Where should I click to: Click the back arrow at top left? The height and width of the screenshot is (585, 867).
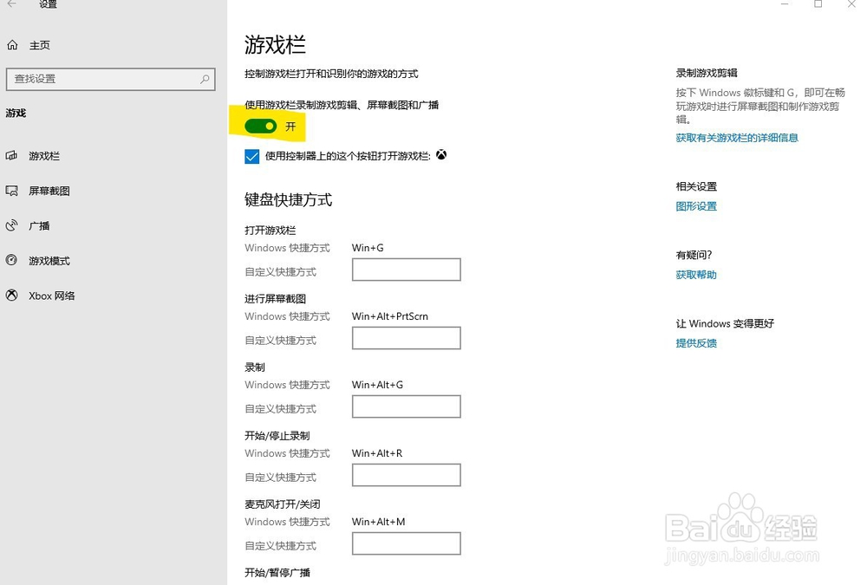click(x=10, y=5)
